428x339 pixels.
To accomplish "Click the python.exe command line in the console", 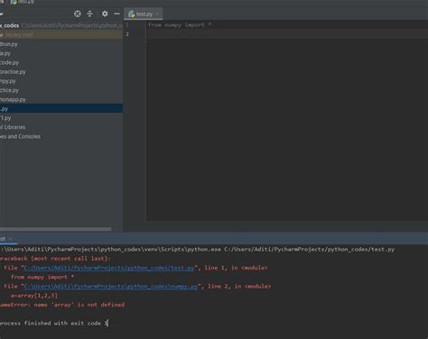I will [198, 250].
